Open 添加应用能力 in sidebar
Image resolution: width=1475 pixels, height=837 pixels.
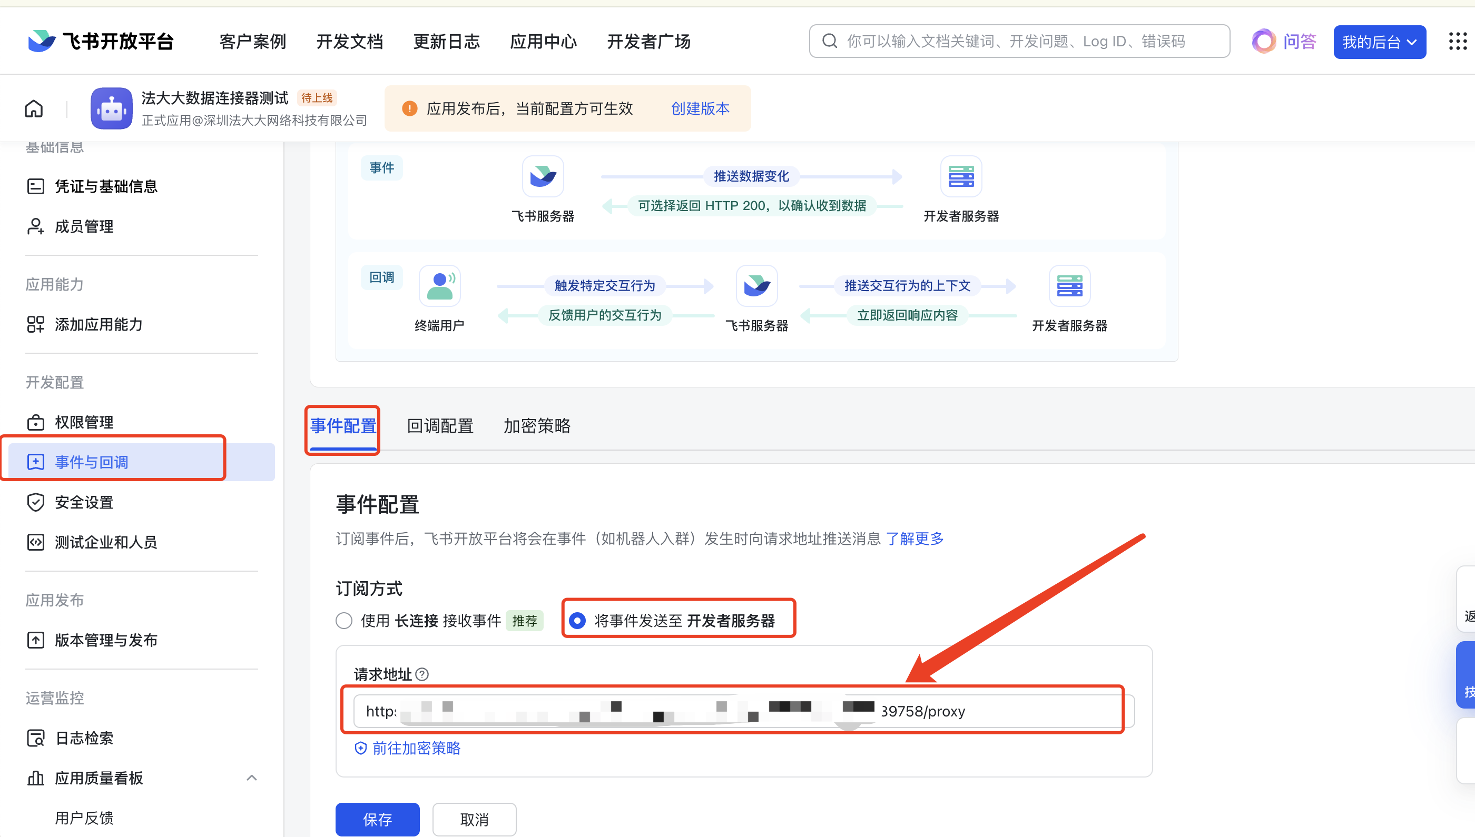coord(99,325)
